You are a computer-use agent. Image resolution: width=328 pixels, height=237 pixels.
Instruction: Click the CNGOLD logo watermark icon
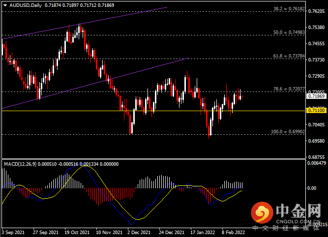[x=262, y=213]
